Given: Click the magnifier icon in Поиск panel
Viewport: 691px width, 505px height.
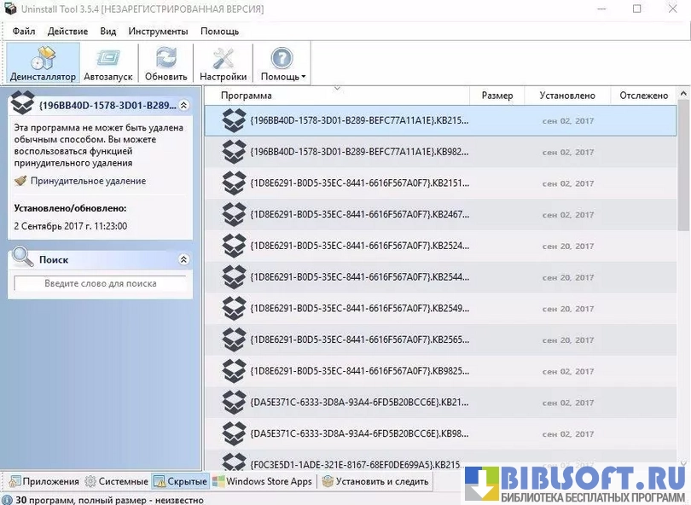Looking at the screenshot, I should pyautogui.click(x=24, y=258).
